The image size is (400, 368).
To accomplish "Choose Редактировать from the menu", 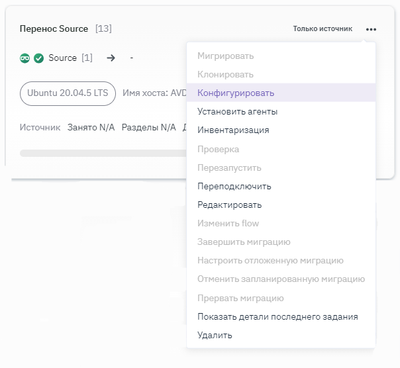I will (229, 205).
